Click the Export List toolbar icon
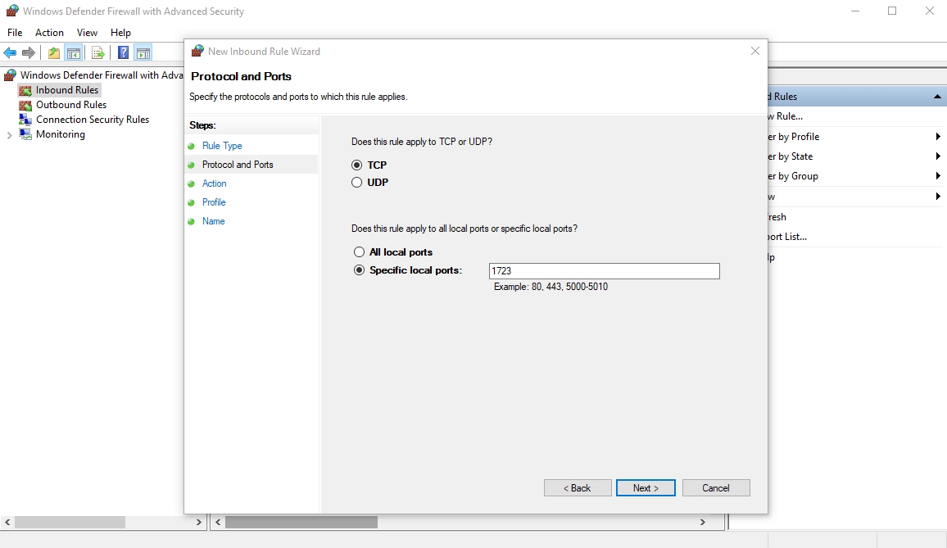Viewport: 947px width, 548px height. pyautogui.click(x=97, y=53)
